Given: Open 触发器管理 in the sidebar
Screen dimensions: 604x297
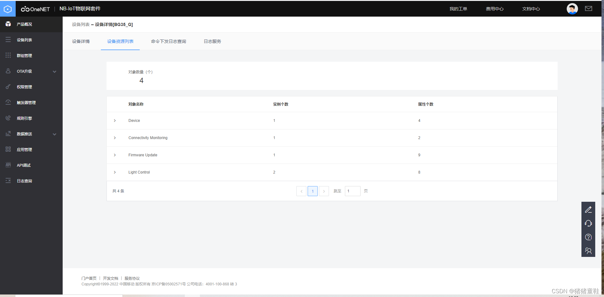Looking at the screenshot, I should (26, 102).
